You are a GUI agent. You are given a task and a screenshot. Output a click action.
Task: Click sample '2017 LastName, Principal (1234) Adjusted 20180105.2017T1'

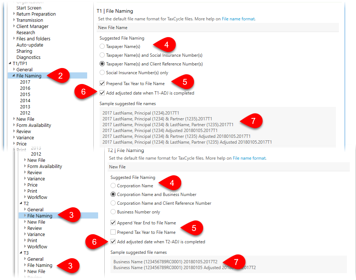coord(160,131)
